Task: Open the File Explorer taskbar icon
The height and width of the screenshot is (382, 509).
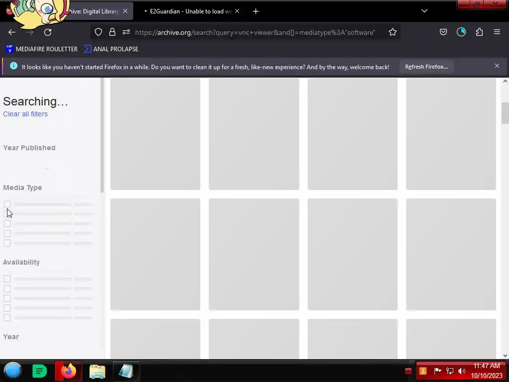Action: pos(97,371)
